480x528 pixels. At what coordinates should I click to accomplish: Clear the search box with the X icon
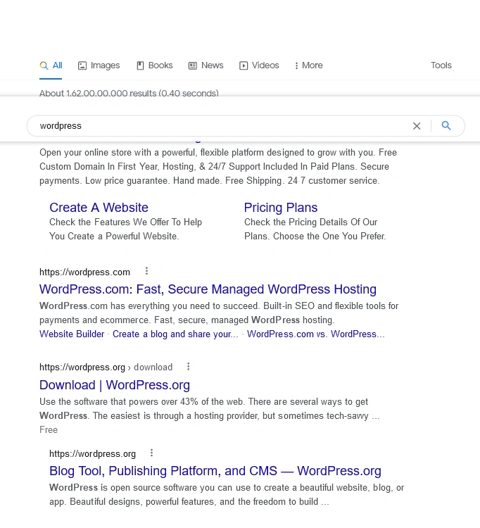[x=417, y=126]
